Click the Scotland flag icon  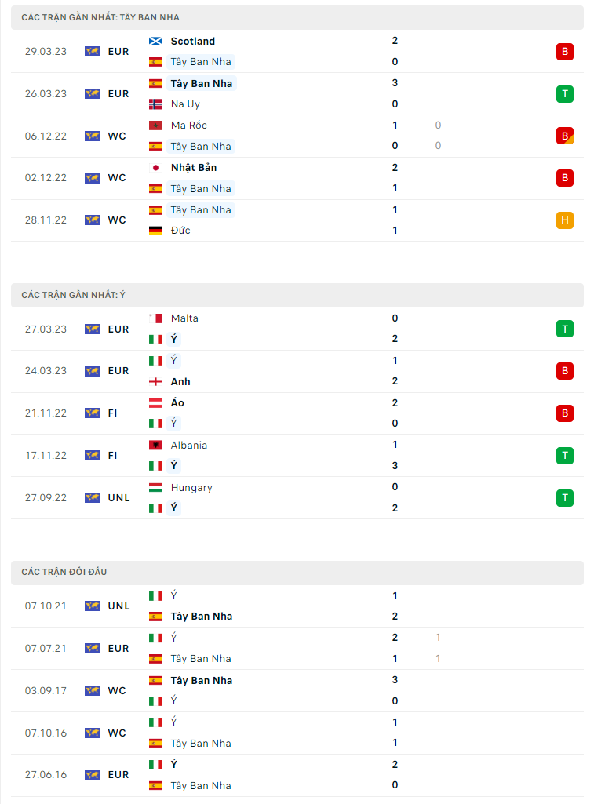pyautogui.click(x=155, y=41)
